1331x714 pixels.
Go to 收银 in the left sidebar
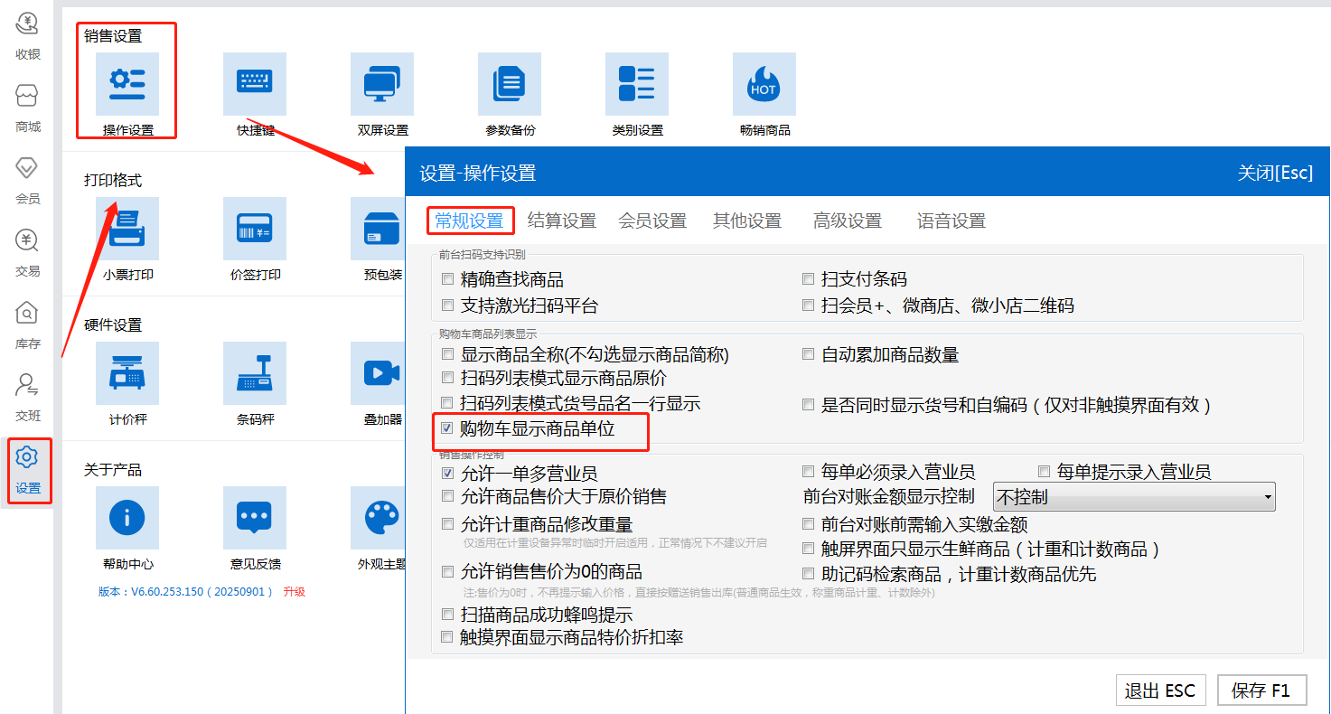click(x=28, y=34)
